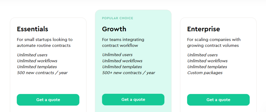
Task: Click "Unlimited users" in Essentials card
Action: tap(32, 55)
